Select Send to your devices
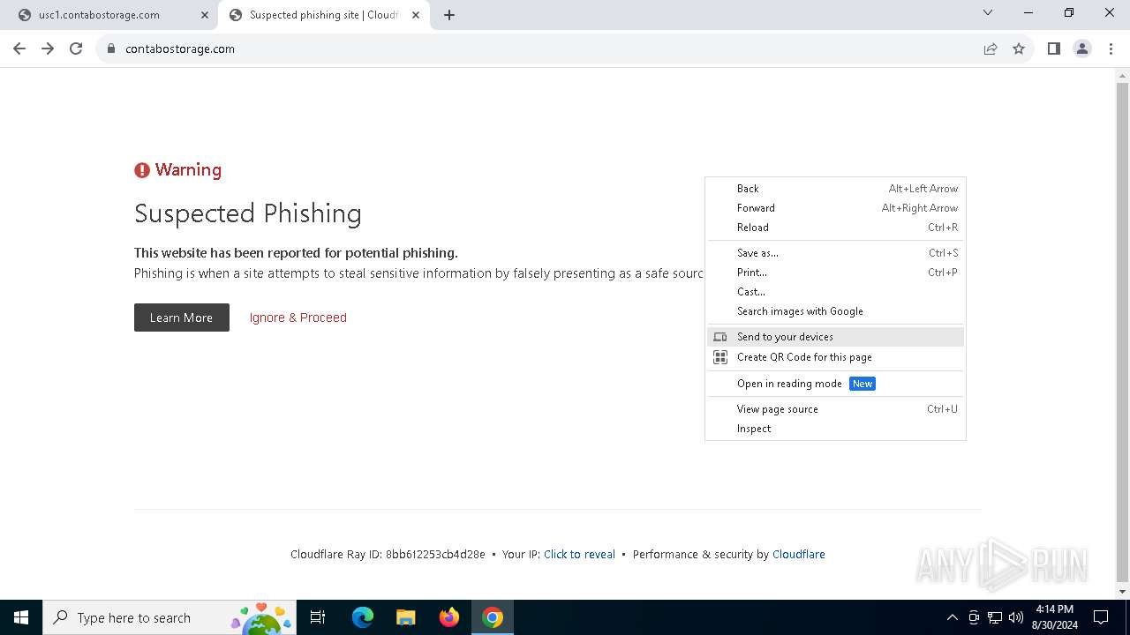 835,337
